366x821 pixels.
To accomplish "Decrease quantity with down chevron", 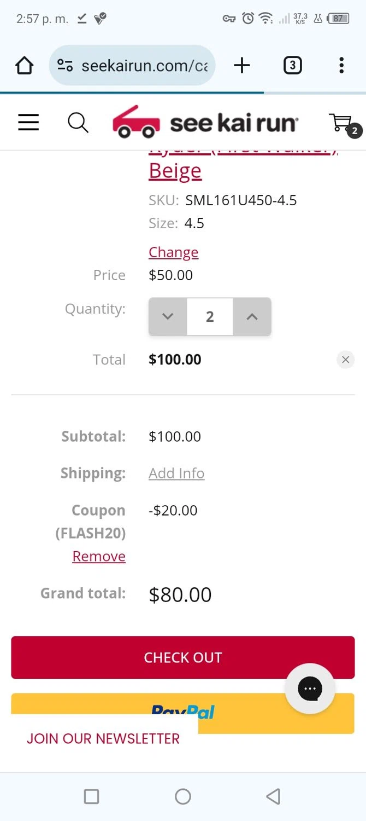I will [168, 316].
